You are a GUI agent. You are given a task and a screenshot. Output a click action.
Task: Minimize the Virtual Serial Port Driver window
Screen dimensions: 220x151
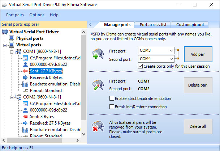178,5
